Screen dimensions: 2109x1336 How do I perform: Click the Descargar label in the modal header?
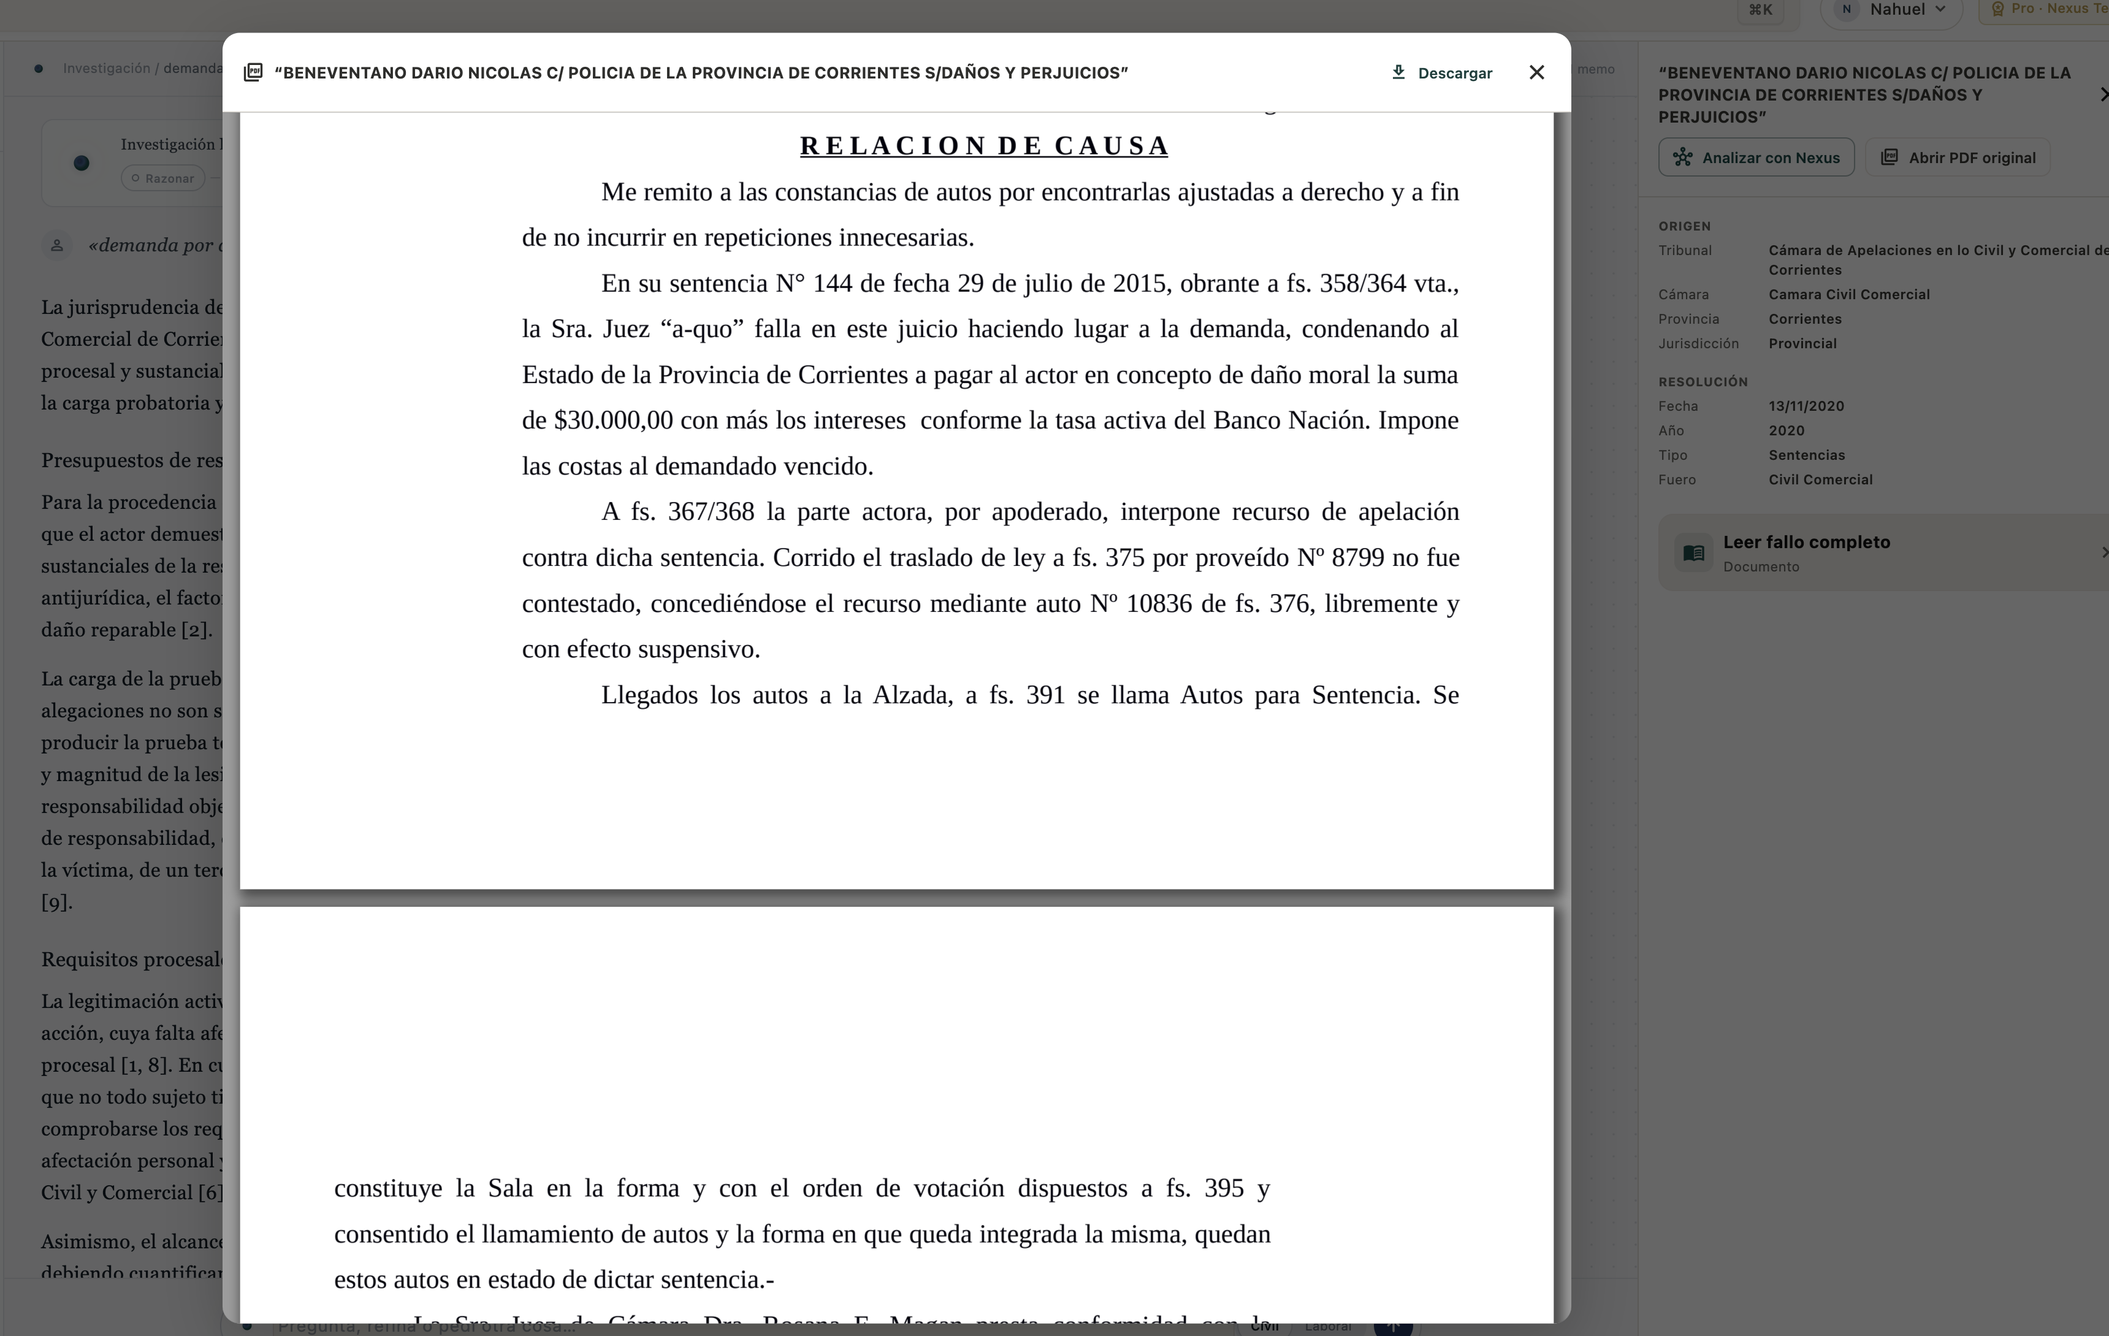coord(1455,73)
